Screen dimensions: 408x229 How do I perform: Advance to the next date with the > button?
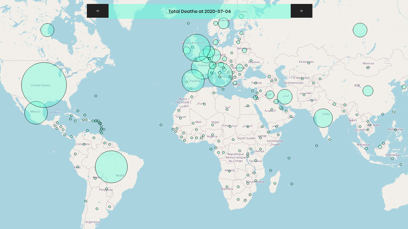coord(301,11)
